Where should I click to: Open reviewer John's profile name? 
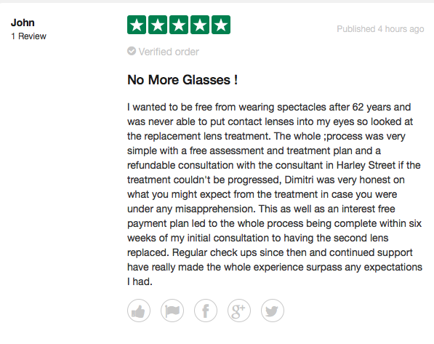coord(23,23)
